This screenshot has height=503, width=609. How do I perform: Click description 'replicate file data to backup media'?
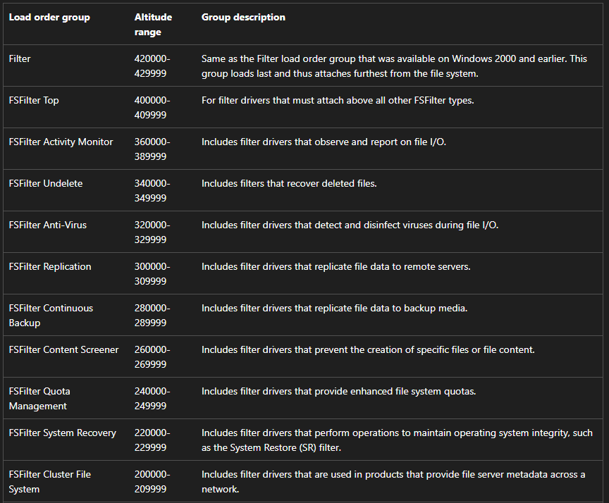[334, 308]
